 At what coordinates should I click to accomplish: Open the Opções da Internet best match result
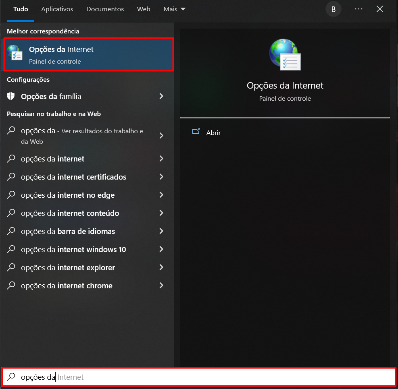89,54
